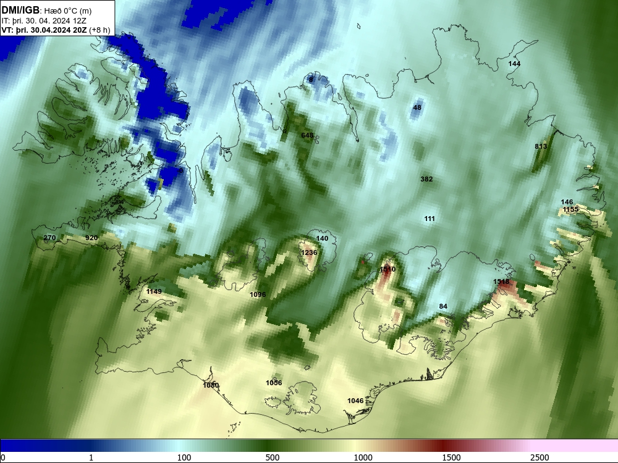Click the 648 value on the map
Viewport: 618px width, 463px height.
[x=307, y=135]
